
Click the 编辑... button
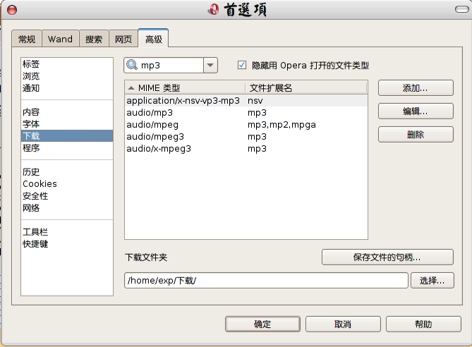tap(416, 111)
